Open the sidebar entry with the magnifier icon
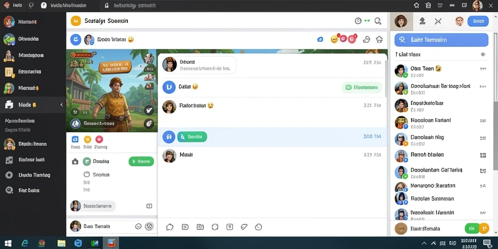Viewport: 498px width, 249px height. click(33, 190)
